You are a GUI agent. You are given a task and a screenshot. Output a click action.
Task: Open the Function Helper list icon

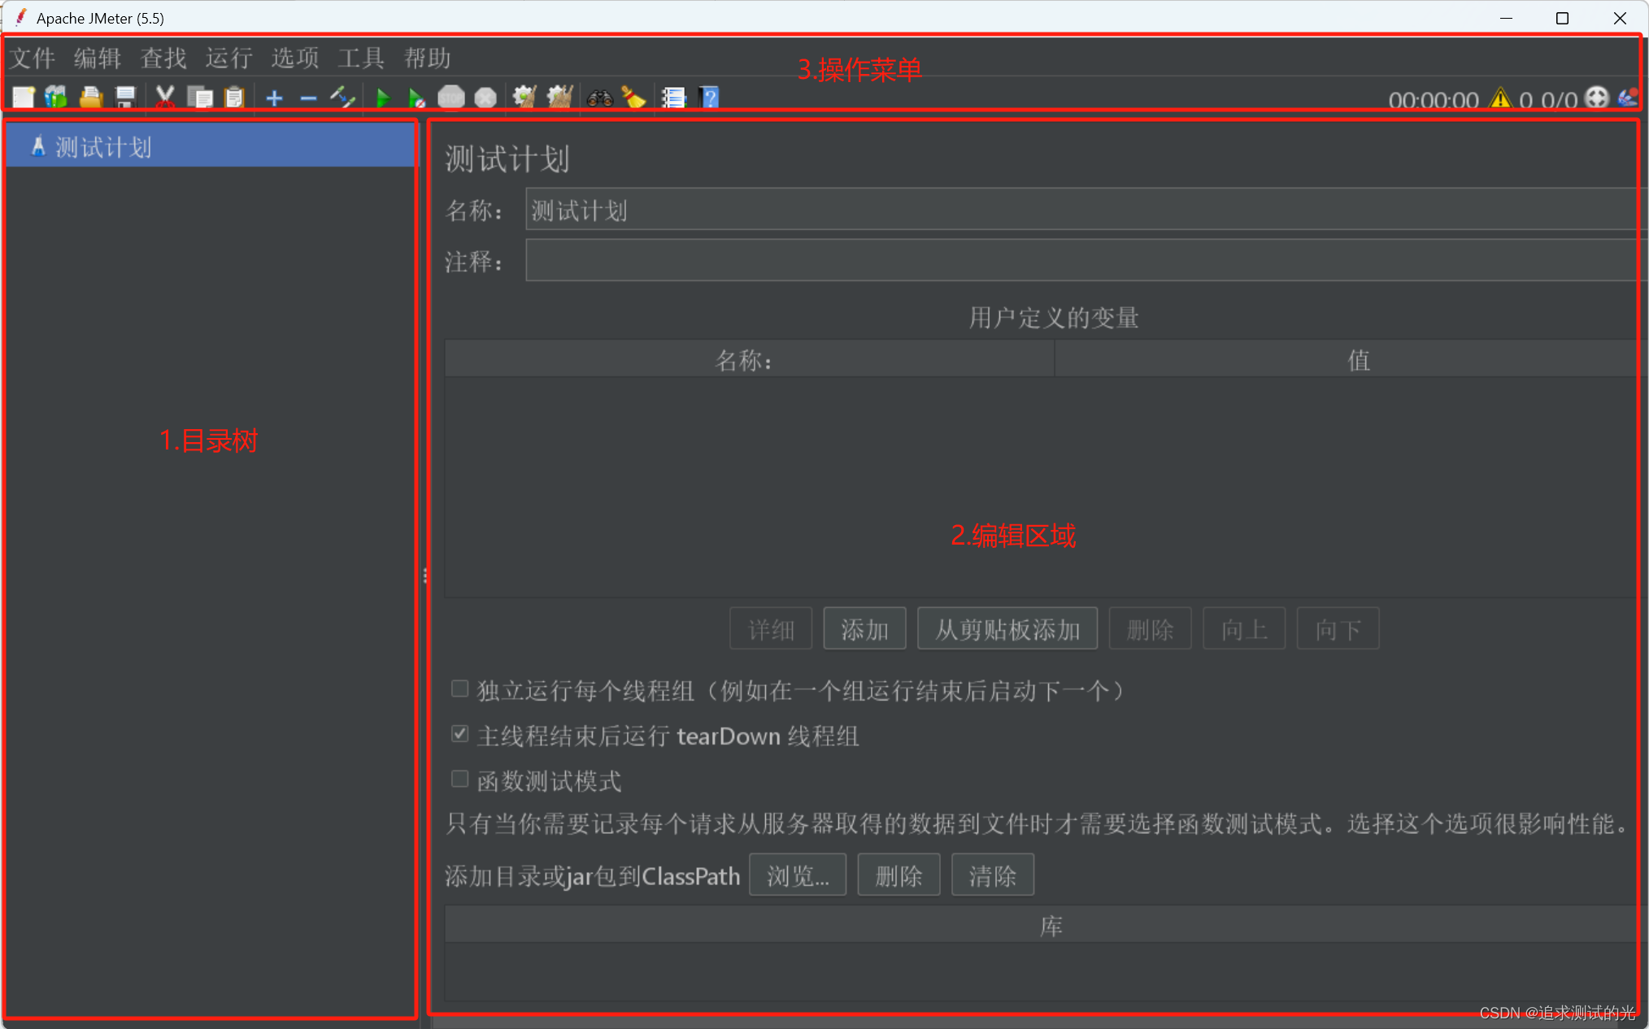674,98
